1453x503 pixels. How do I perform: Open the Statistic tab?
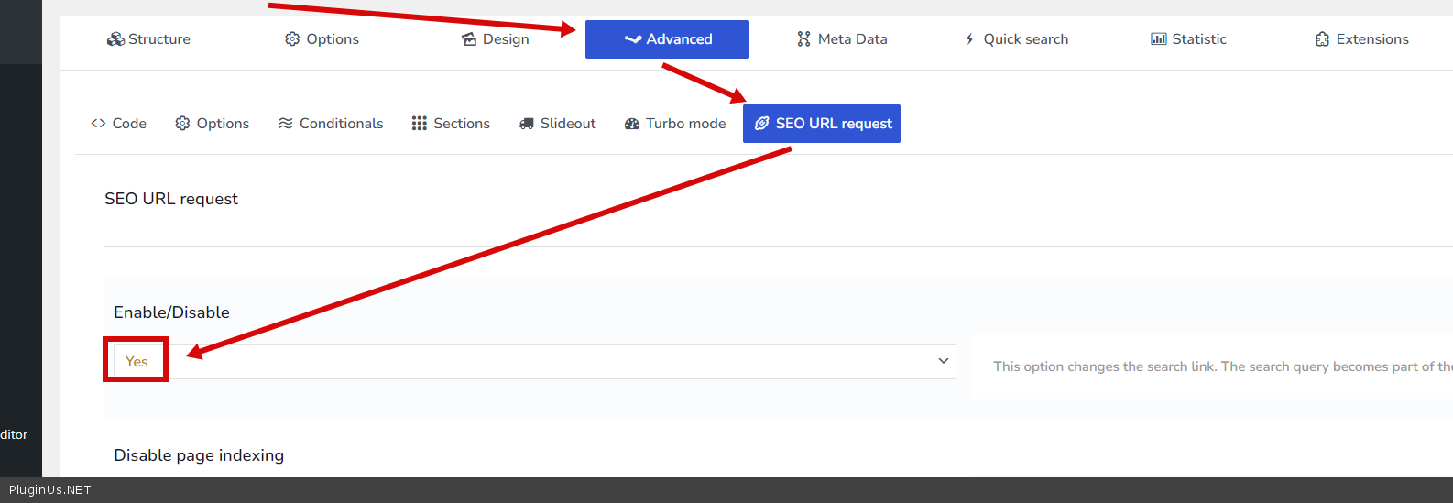1198,39
